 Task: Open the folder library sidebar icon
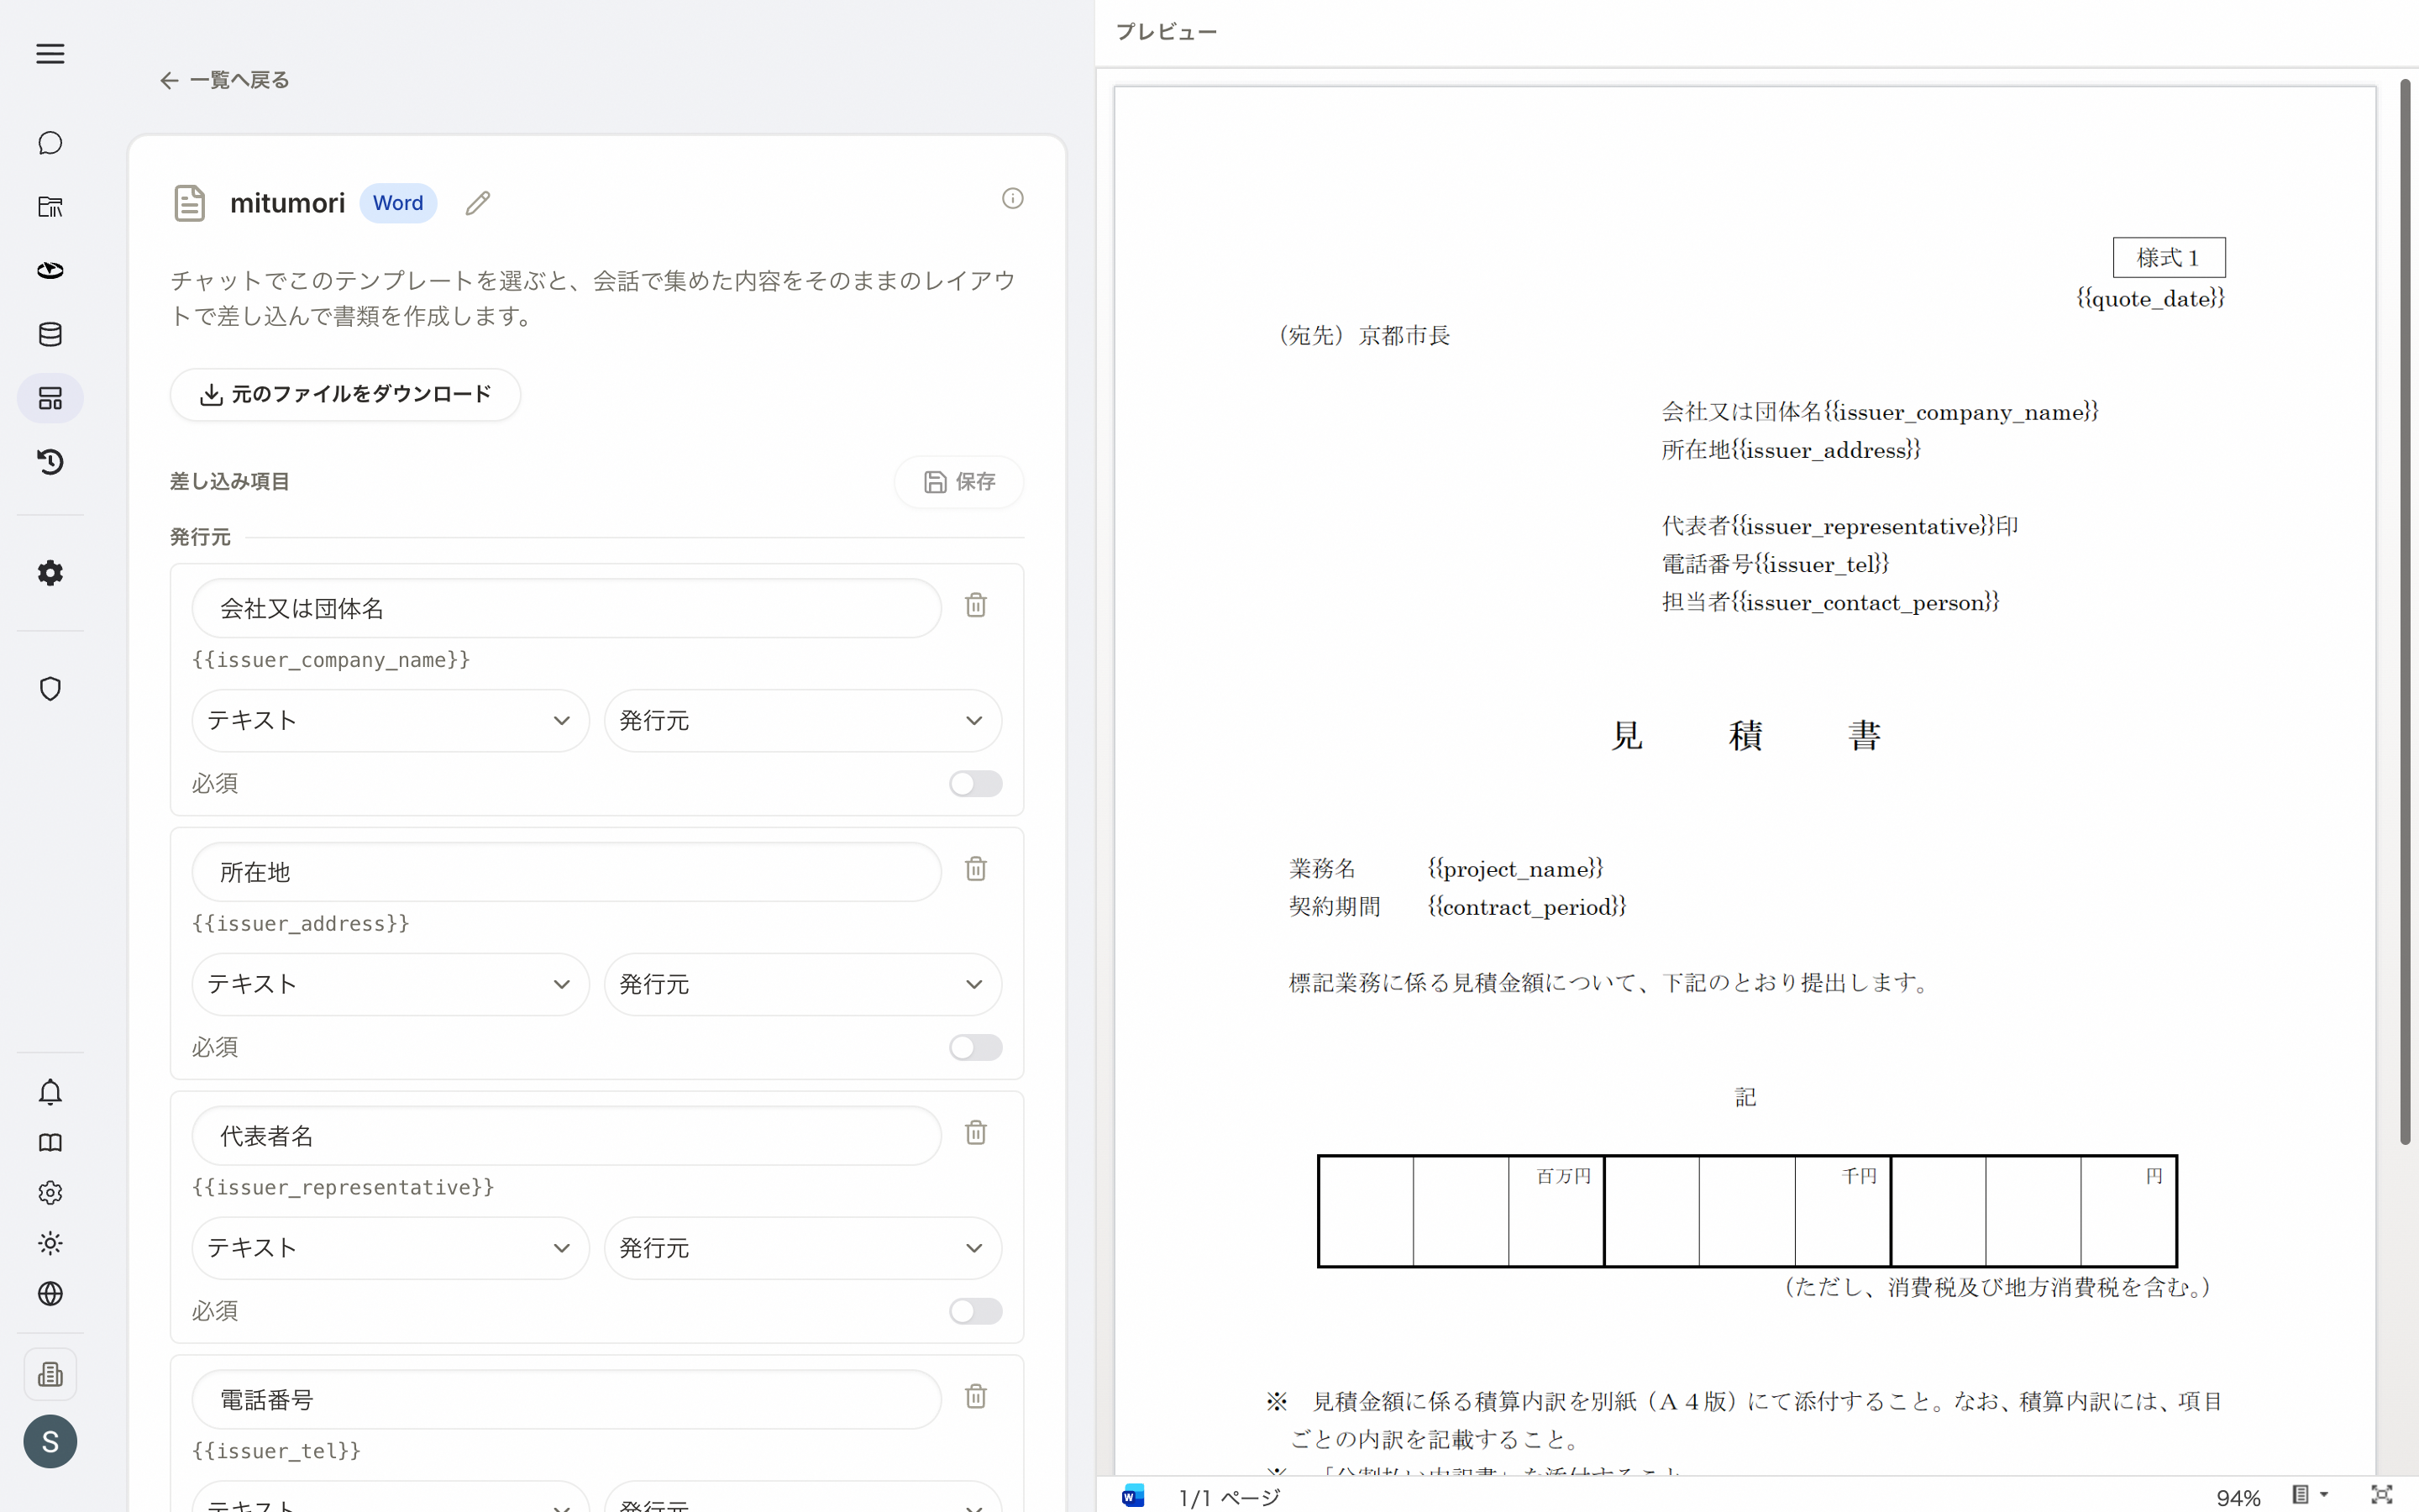click(50, 207)
